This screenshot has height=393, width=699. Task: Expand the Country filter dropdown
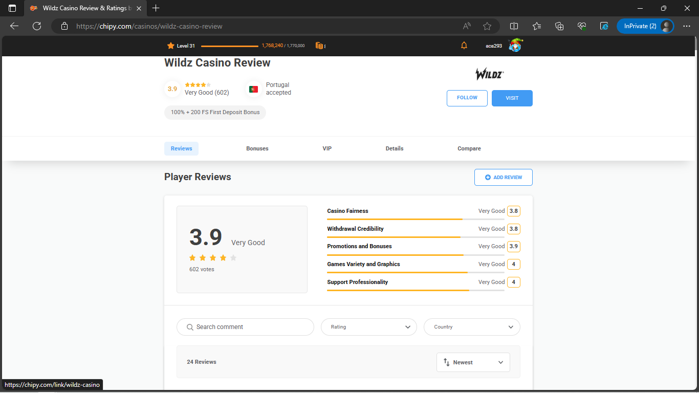click(471, 327)
